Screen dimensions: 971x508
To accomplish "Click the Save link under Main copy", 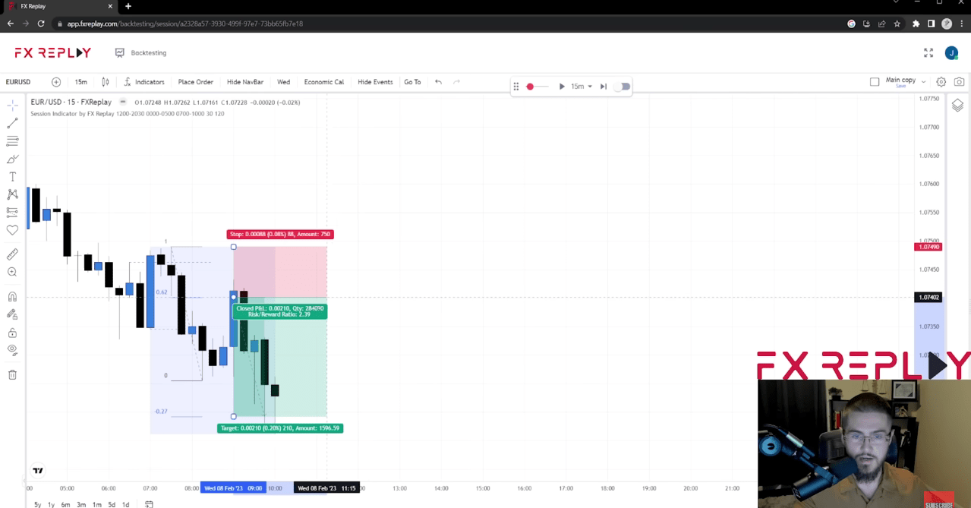I will (x=900, y=86).
